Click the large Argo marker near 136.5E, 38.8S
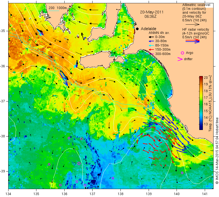 point(79,164)
